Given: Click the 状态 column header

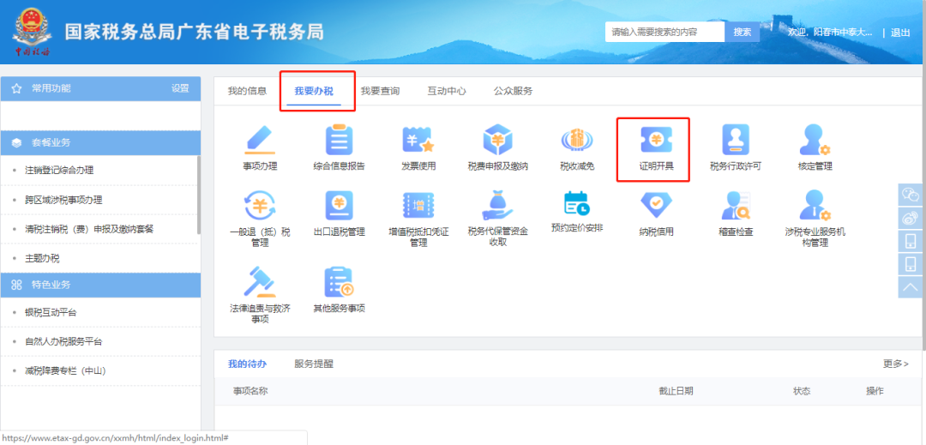Looking at the screenshot, I should (802, 391).
